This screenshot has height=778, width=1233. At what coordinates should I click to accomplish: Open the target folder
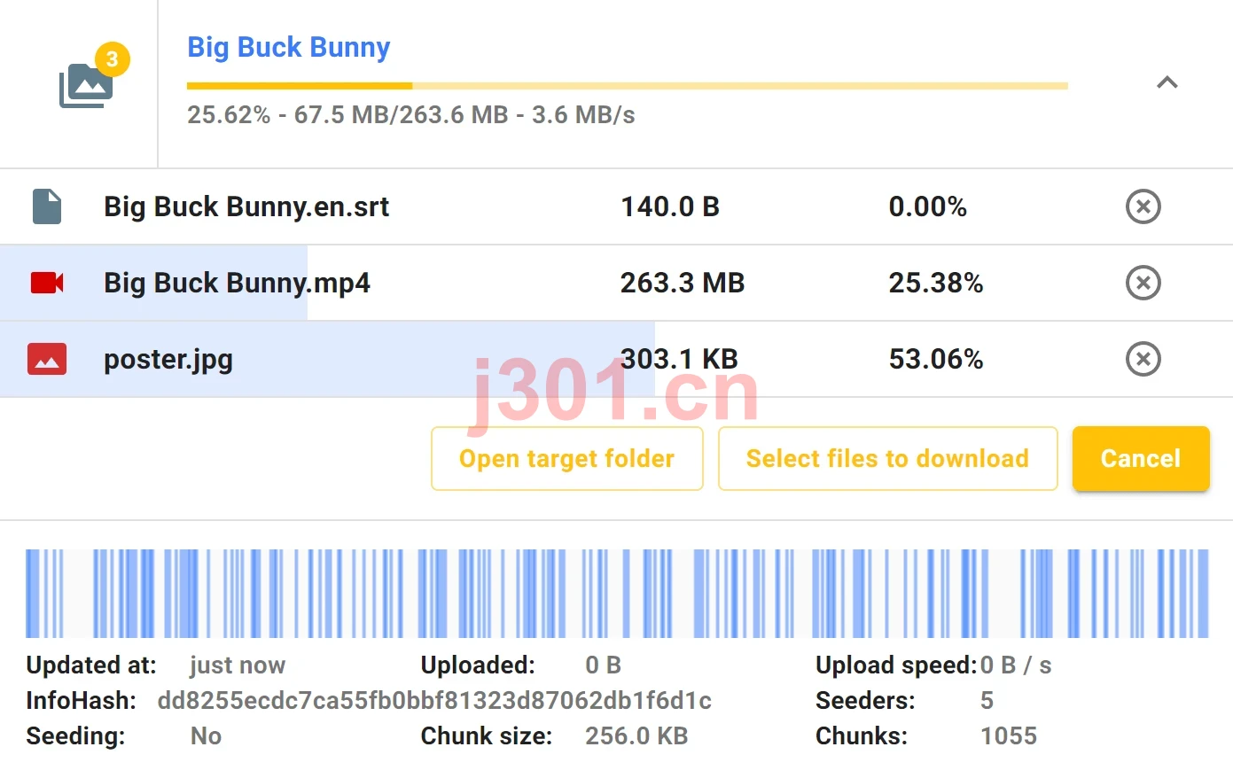pyautogui.click(x=567, y=458)
